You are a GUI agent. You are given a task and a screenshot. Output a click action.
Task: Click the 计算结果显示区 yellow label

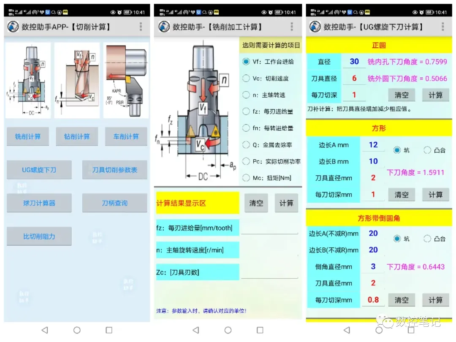(198, 203)
